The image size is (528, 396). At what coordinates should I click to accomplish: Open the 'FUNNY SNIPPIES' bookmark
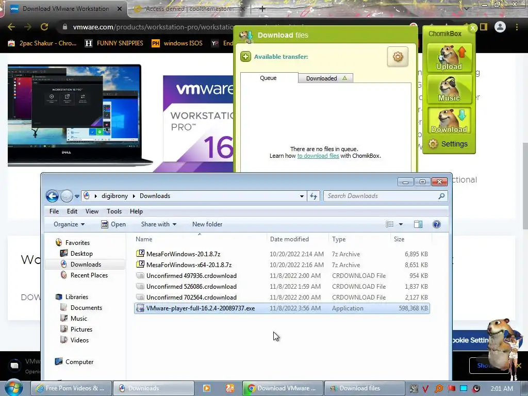click(114, 43)
